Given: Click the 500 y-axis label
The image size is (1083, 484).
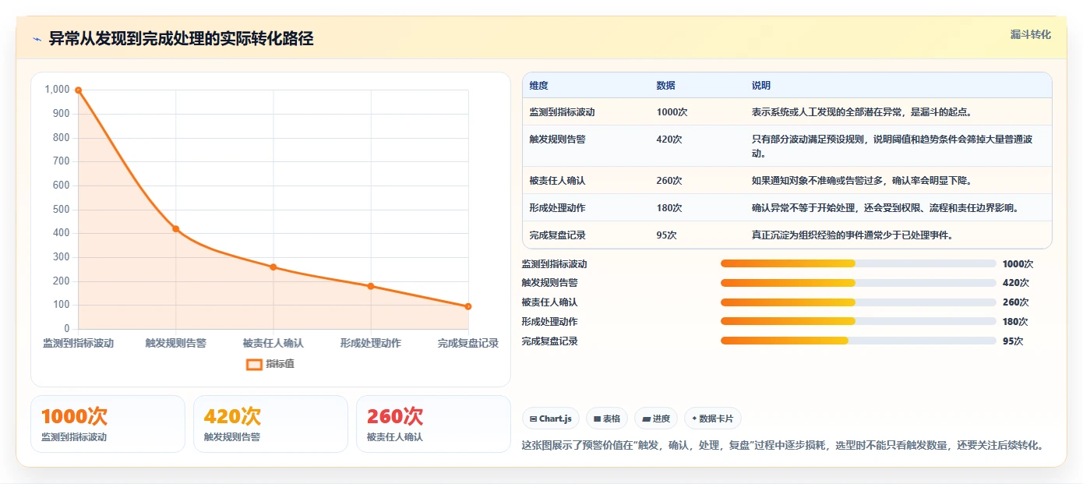Looking at the screenshot, I should (62, 210).
